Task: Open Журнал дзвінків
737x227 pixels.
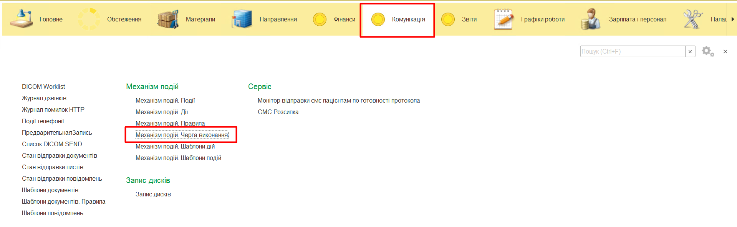Action: [x=44, y=98]
